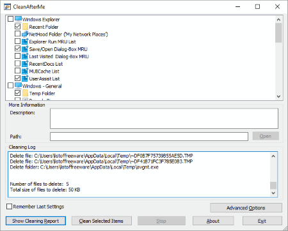Click the Open button beside Path field
288x231 pixels.
pos(266,136)
